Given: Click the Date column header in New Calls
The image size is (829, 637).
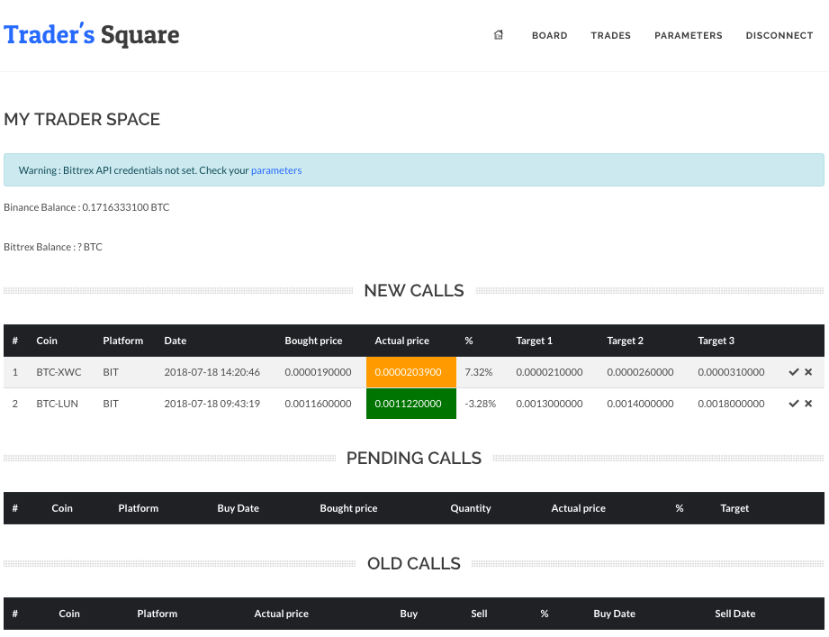Looking at the screenshot, I should pos(176,341).
